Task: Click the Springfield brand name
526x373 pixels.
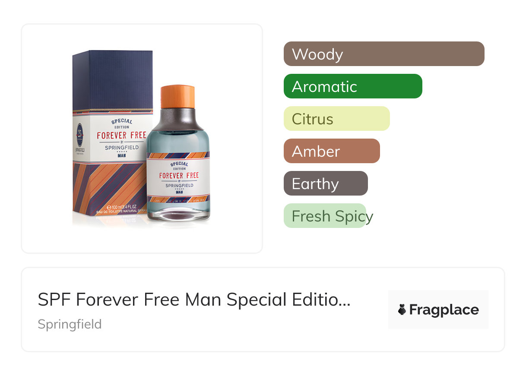Action: (x=70, y=324)
